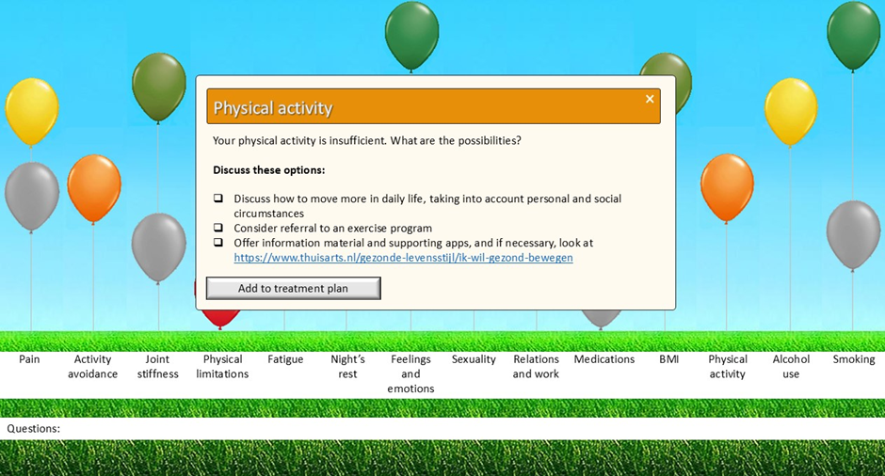Open the thuisarts.nl gezond bewegen link
This screenshot has width=885, height=476.
[x=403, y=258]
